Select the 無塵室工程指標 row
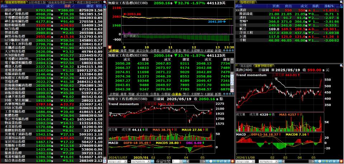 pyautogui.click(x=52, y=78)
